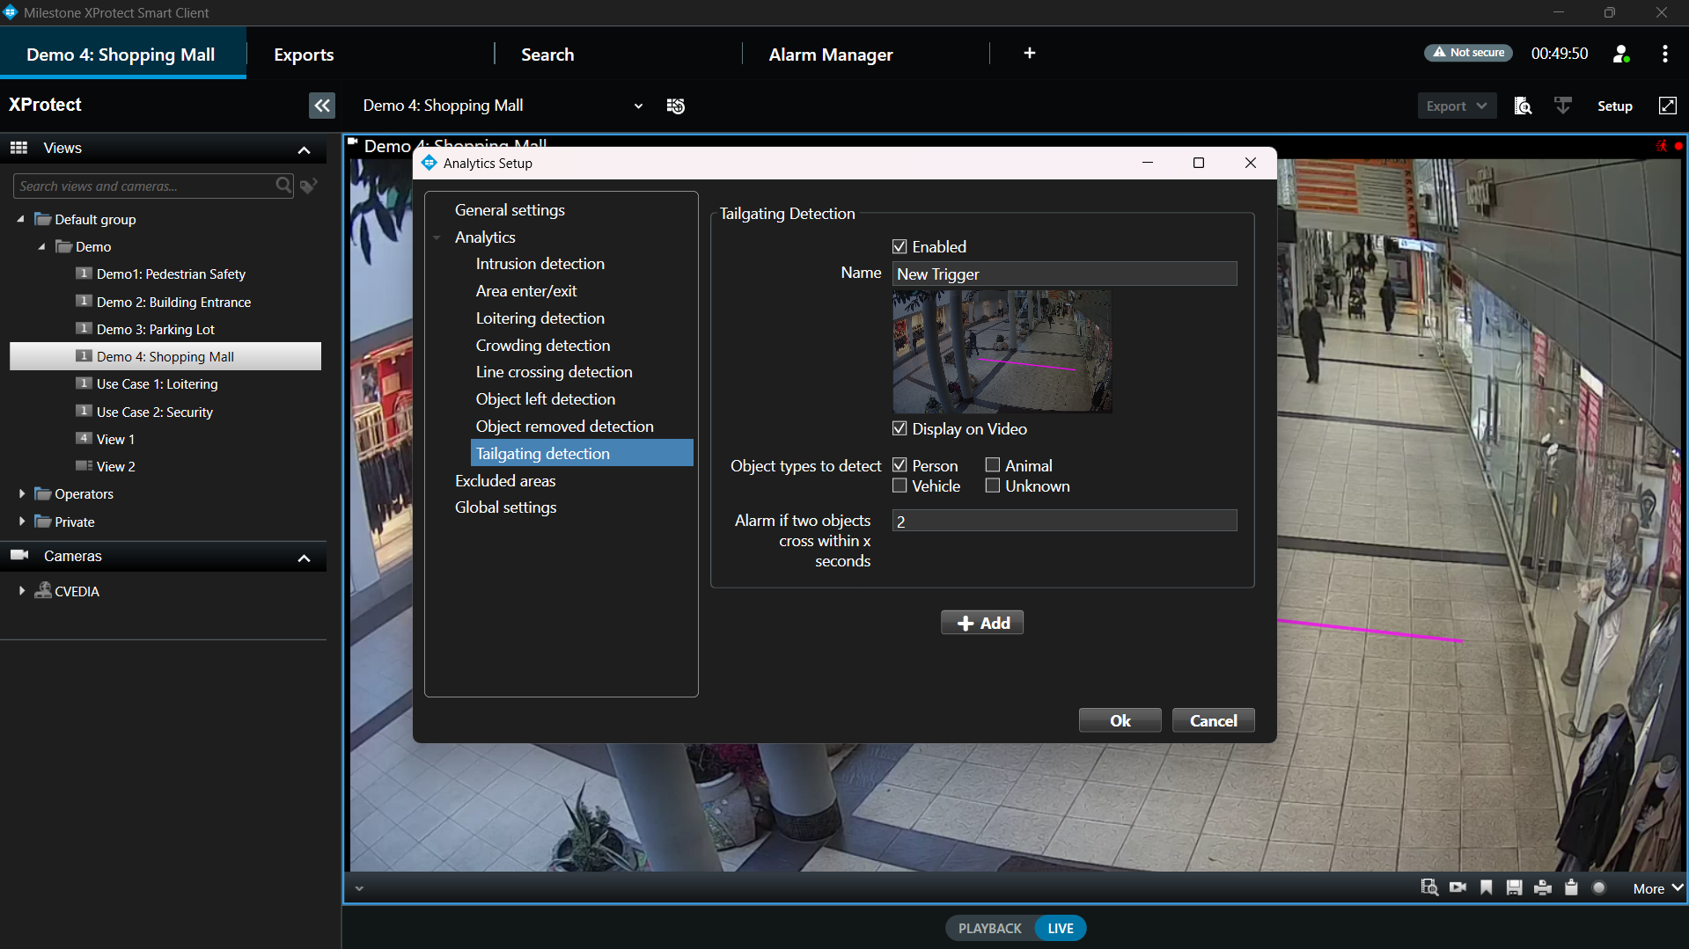Open Excluded areas settings
Image resolution: width=1689 pixels, height=949 pixels.
click(x=505, y=481)
